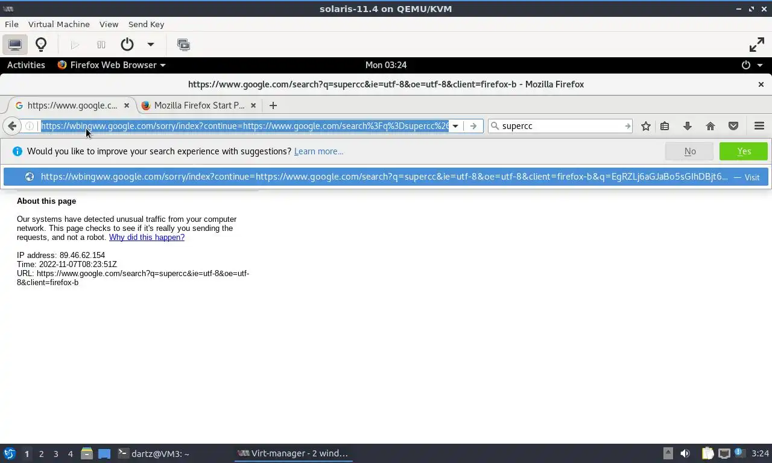Image resolution: width=772 pixels, height=463 pixels.
Task: Click the notification tray icon with alert
Action: coord(739,453)
